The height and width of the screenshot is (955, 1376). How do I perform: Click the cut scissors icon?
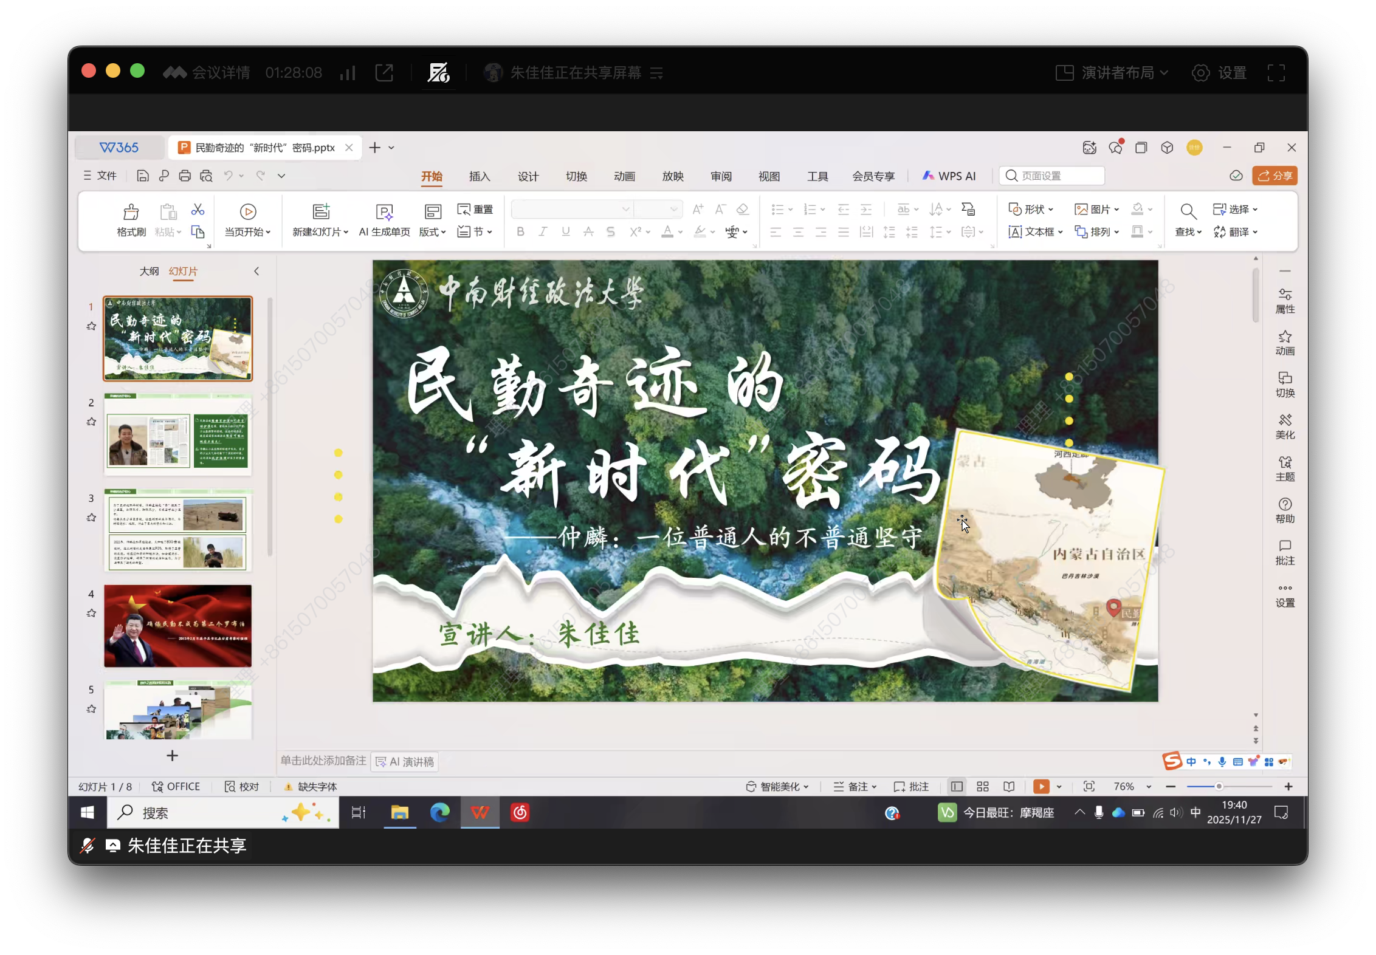198,210
